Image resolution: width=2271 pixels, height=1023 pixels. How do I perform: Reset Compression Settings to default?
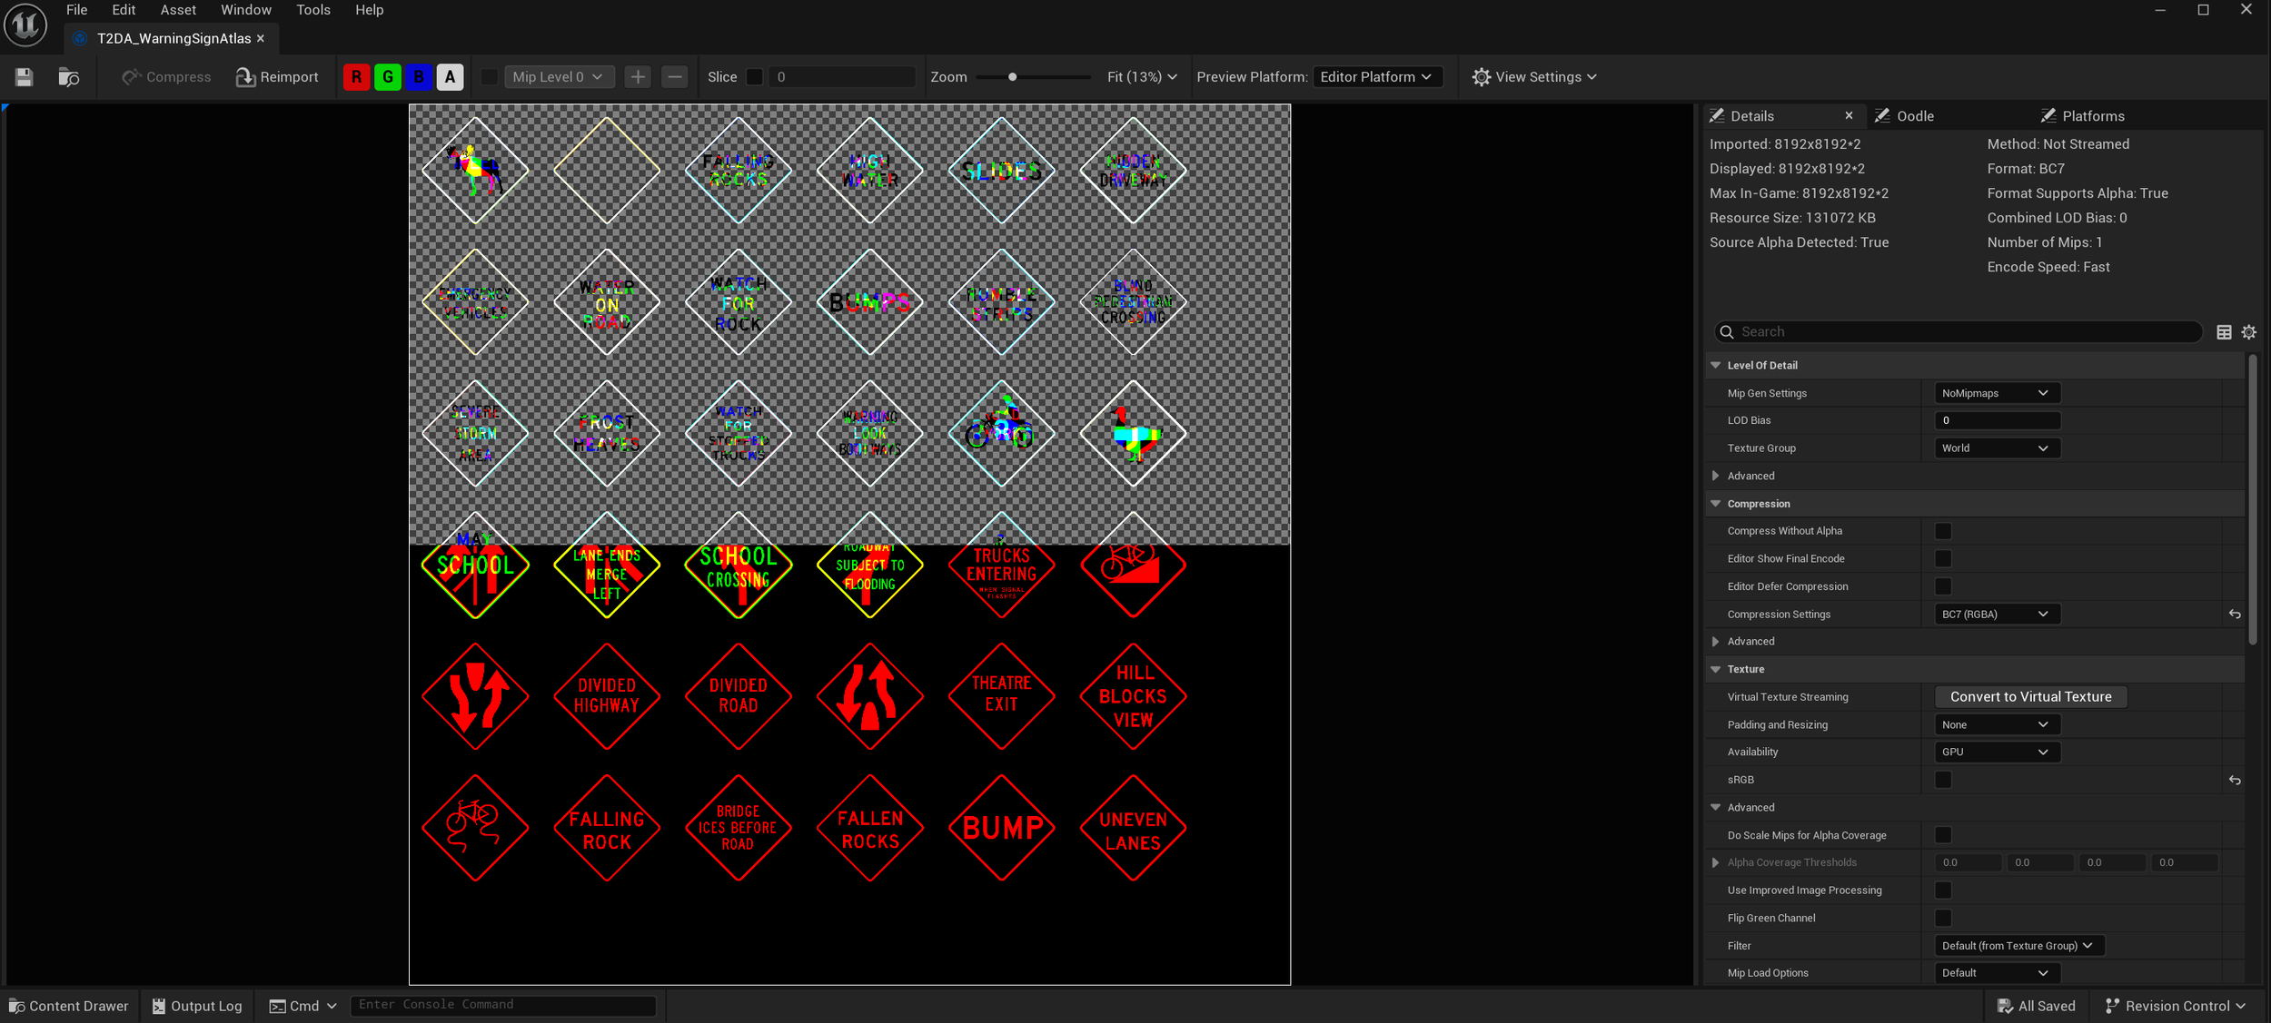tap(2235, 614)
